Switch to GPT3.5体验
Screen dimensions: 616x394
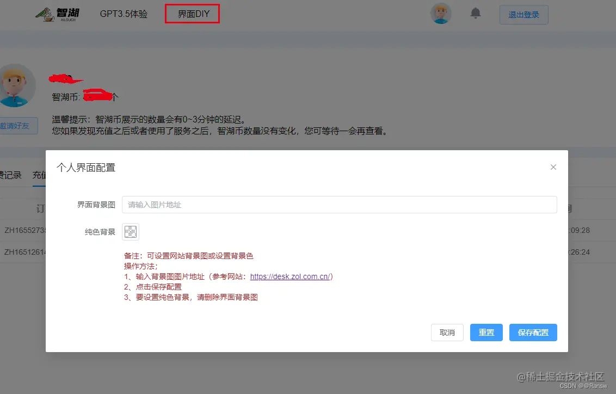[124, 14]
